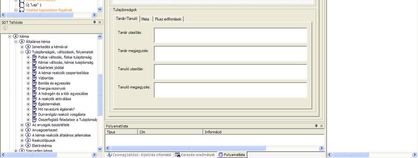Viewport: 418px width, 158px height.
Task: Click the lesson icon of Égéstermékek
Action: tap(34, 104)
